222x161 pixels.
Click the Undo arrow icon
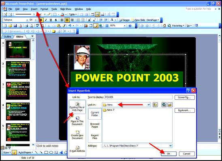pos(70,26)
